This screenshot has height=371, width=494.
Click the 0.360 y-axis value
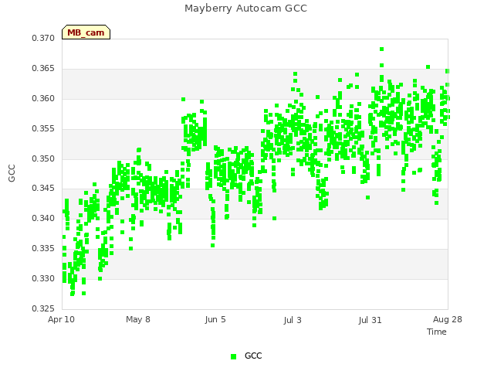(x=43, y=98)
